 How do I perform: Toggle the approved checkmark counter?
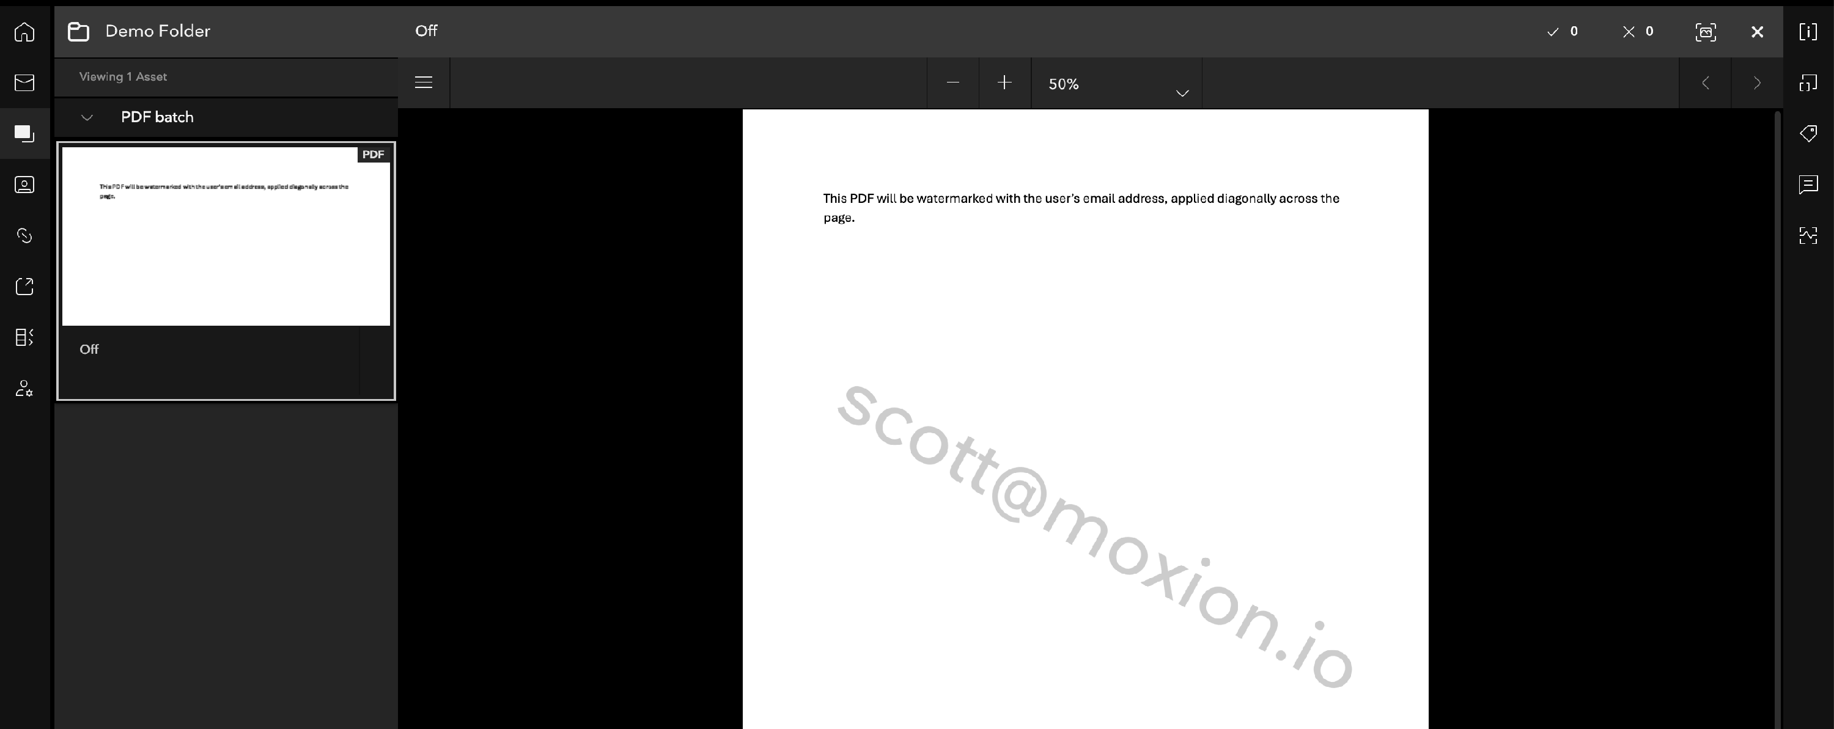pyautogui.click(x=1563, y=31)
